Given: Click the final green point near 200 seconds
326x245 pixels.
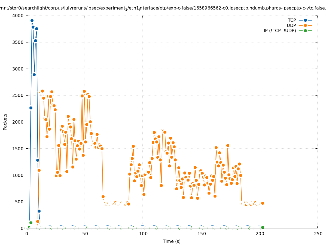Looking at the screenshot, I should pos(263,227).
